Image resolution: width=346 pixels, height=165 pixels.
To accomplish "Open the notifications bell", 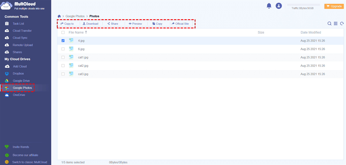I will click(269, 6).
